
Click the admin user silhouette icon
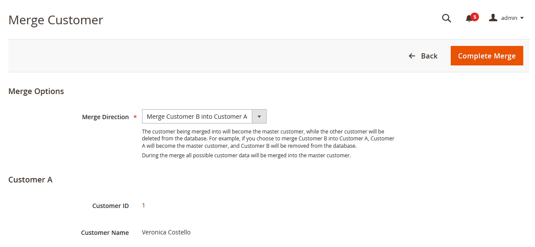pyautogui.click(x=493, y=18)
